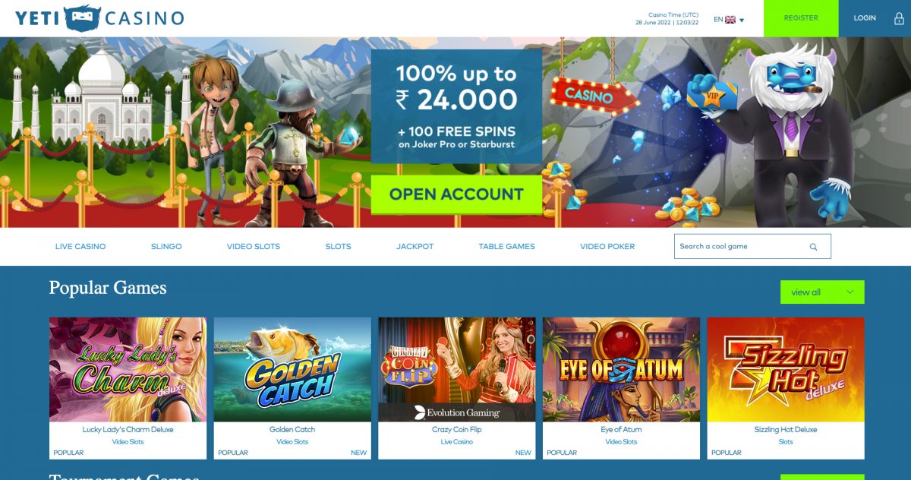Click the padlock icon beside Login
The height and width of the screenshot is (480, 911).
(899, 18)
